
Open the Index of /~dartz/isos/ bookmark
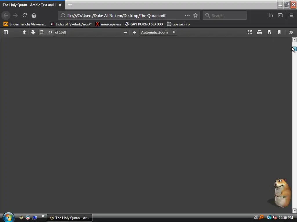(71, 24)
